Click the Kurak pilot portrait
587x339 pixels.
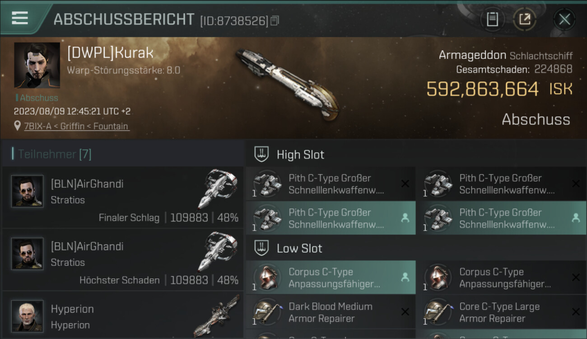click(x=37, y=65)
